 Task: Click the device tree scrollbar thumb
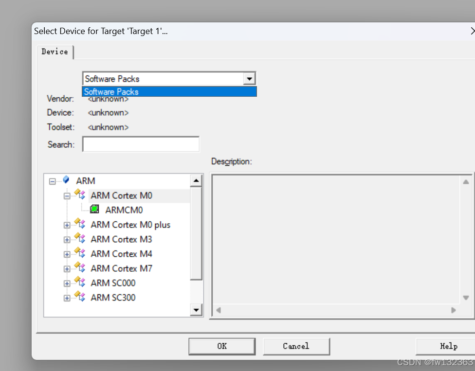pyautogui.click(x=196, y=233)
